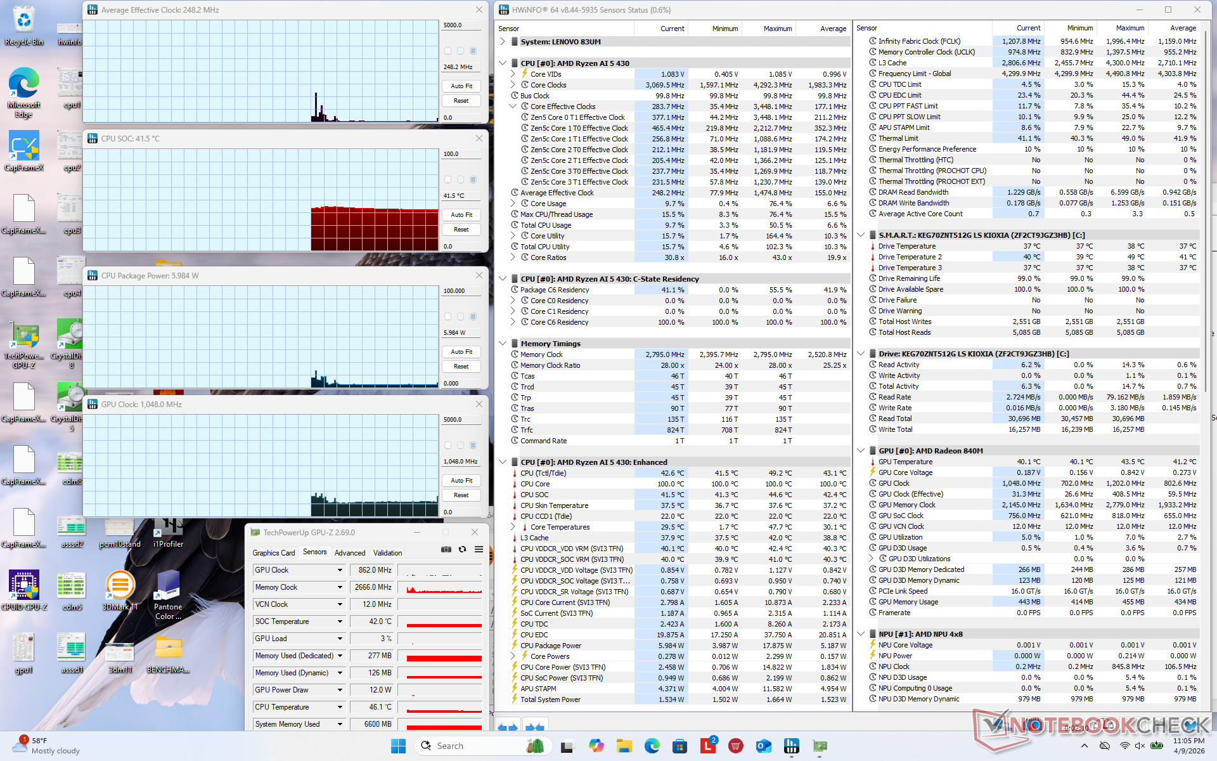This screenshot has width=1217, height=761.
Task: Click HWiNFO collapse columns arrows button
Action: click(x=535, y=727)
